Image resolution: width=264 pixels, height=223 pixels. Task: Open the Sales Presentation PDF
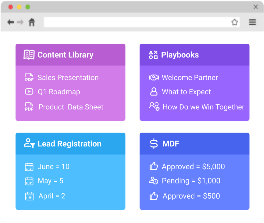click(x=68, y=78)
